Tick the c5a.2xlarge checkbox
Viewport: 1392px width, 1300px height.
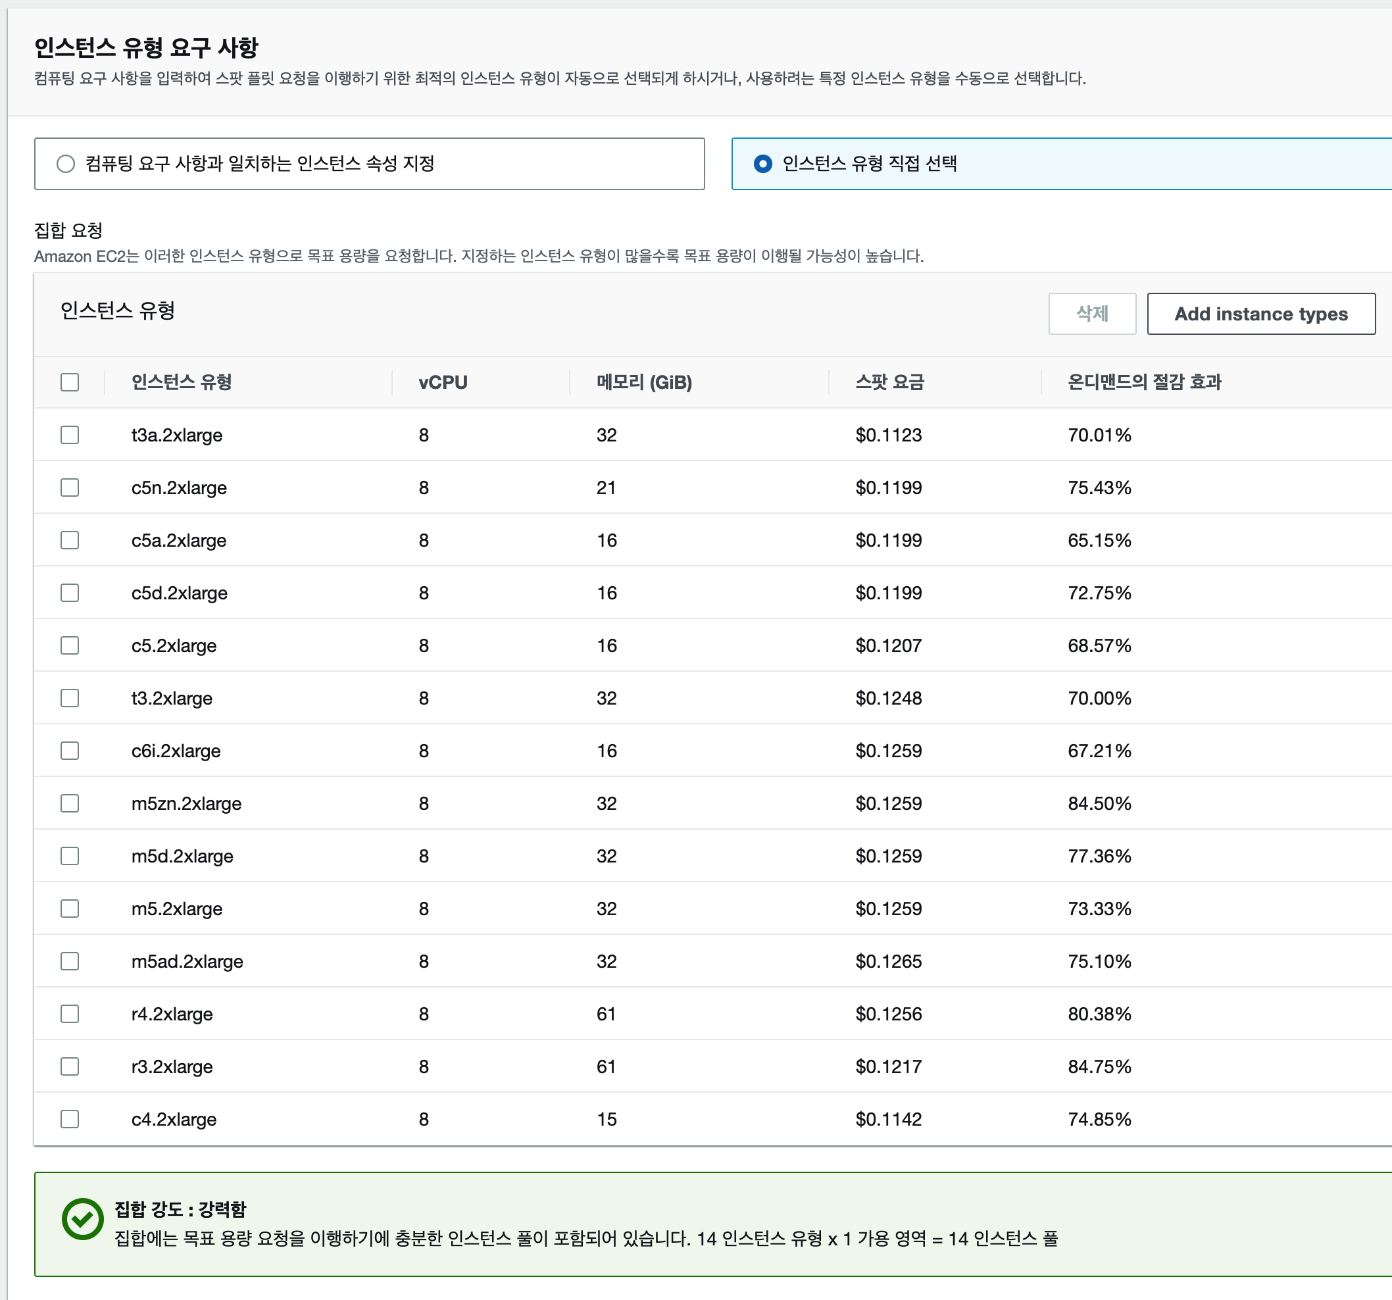click(69, 540)
